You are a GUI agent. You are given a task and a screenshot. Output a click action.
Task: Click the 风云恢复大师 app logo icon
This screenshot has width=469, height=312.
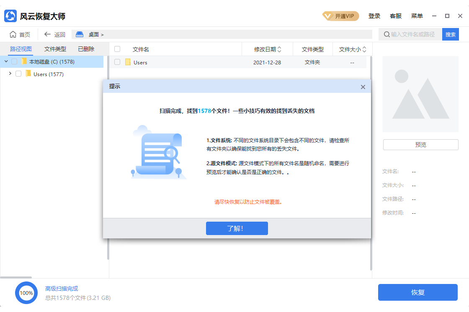click(10, 16)
